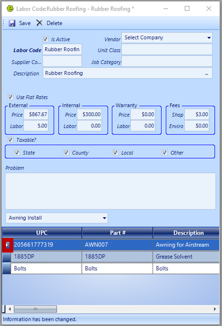222x326 pixels.
Task: Click the Part # column header
Action: [x=117, y=233]
